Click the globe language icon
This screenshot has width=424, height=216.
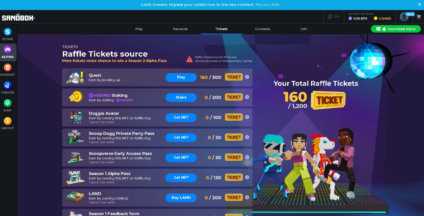(x=330, y=17)
